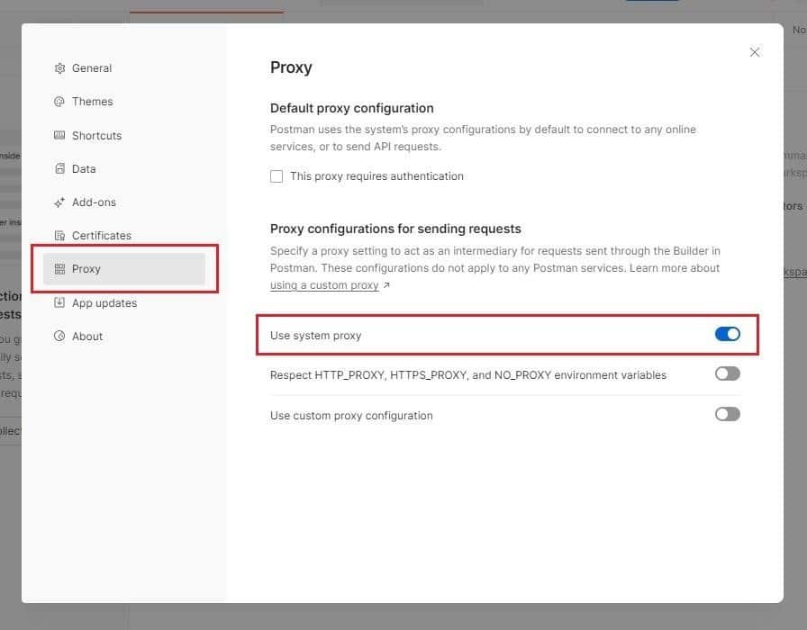807x630 pixels.
Task: Open Certificates settings
Action: tap(102, 236)
